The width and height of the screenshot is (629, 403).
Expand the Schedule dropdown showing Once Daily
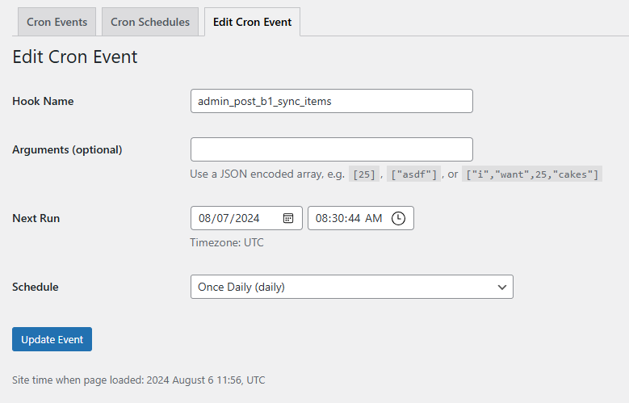point(351,287)
